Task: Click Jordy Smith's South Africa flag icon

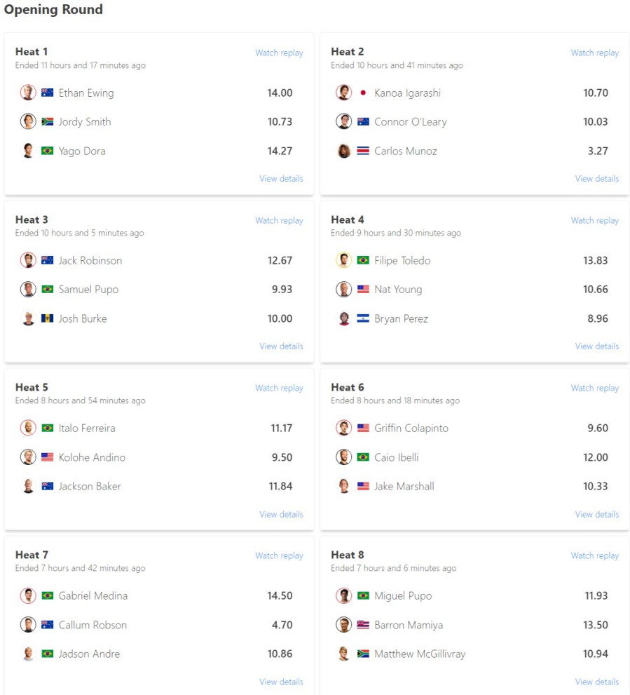Action: (x=48, y=122)
